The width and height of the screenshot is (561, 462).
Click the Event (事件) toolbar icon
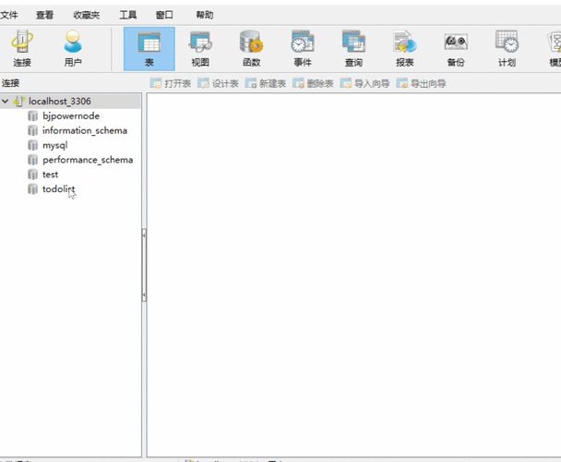[302, 48]
